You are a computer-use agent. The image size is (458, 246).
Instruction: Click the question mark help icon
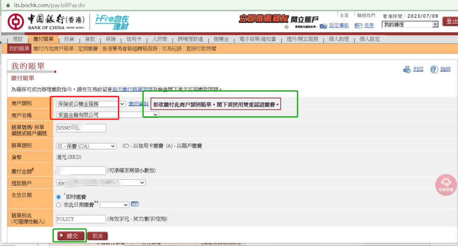[x=434, y=69]
